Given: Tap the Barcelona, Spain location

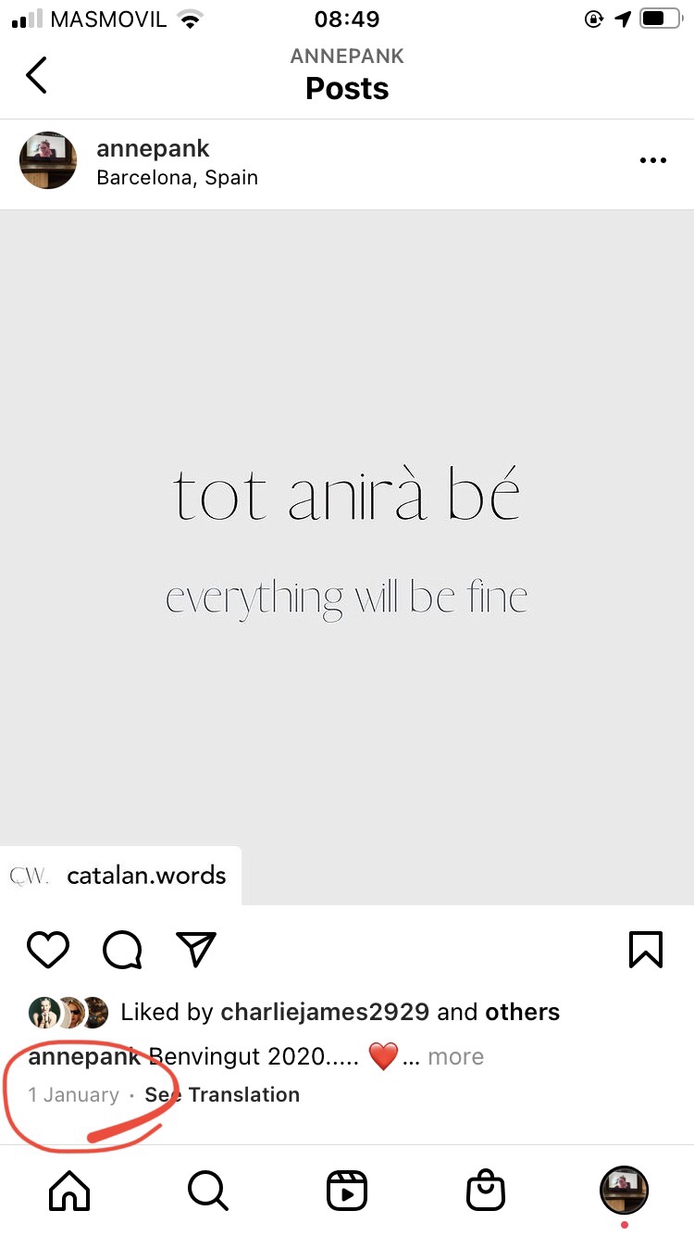Looking at the screenshot, I should tap(177, 177).
